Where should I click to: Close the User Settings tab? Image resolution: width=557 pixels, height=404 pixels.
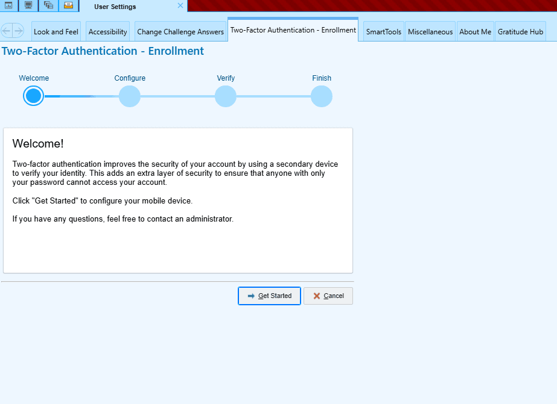tap(180, 6)
